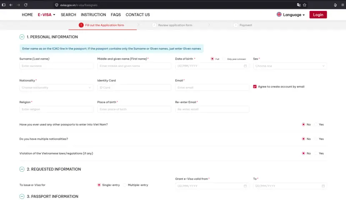Click the 'Grant e-Visa valid from' date field
The height and width of the screenshot is (200, 346).
click(x=212, y=186)
